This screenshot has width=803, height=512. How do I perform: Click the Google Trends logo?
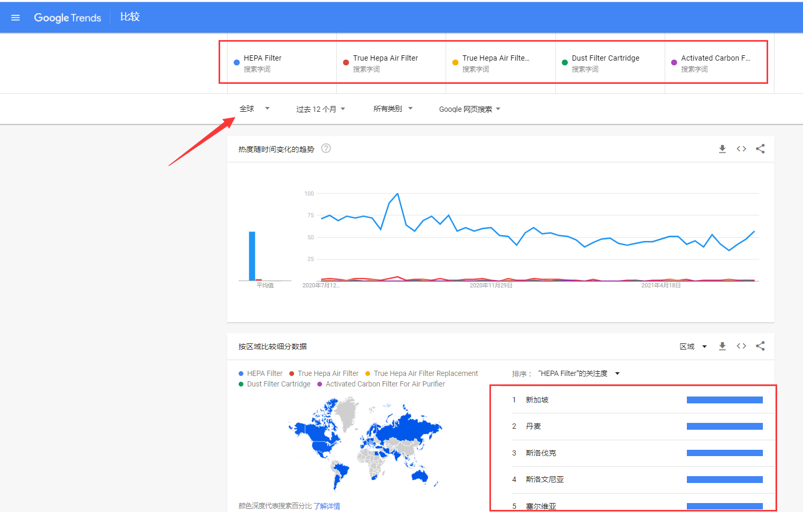coord(67,17)
